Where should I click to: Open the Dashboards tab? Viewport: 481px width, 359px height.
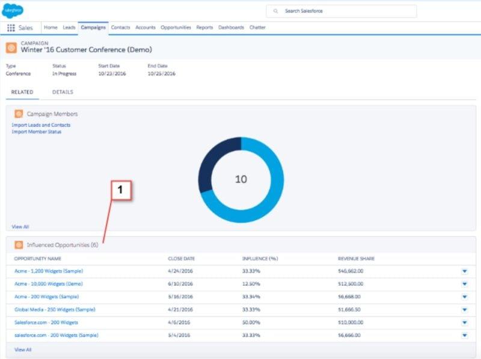[x=231, y=27]
